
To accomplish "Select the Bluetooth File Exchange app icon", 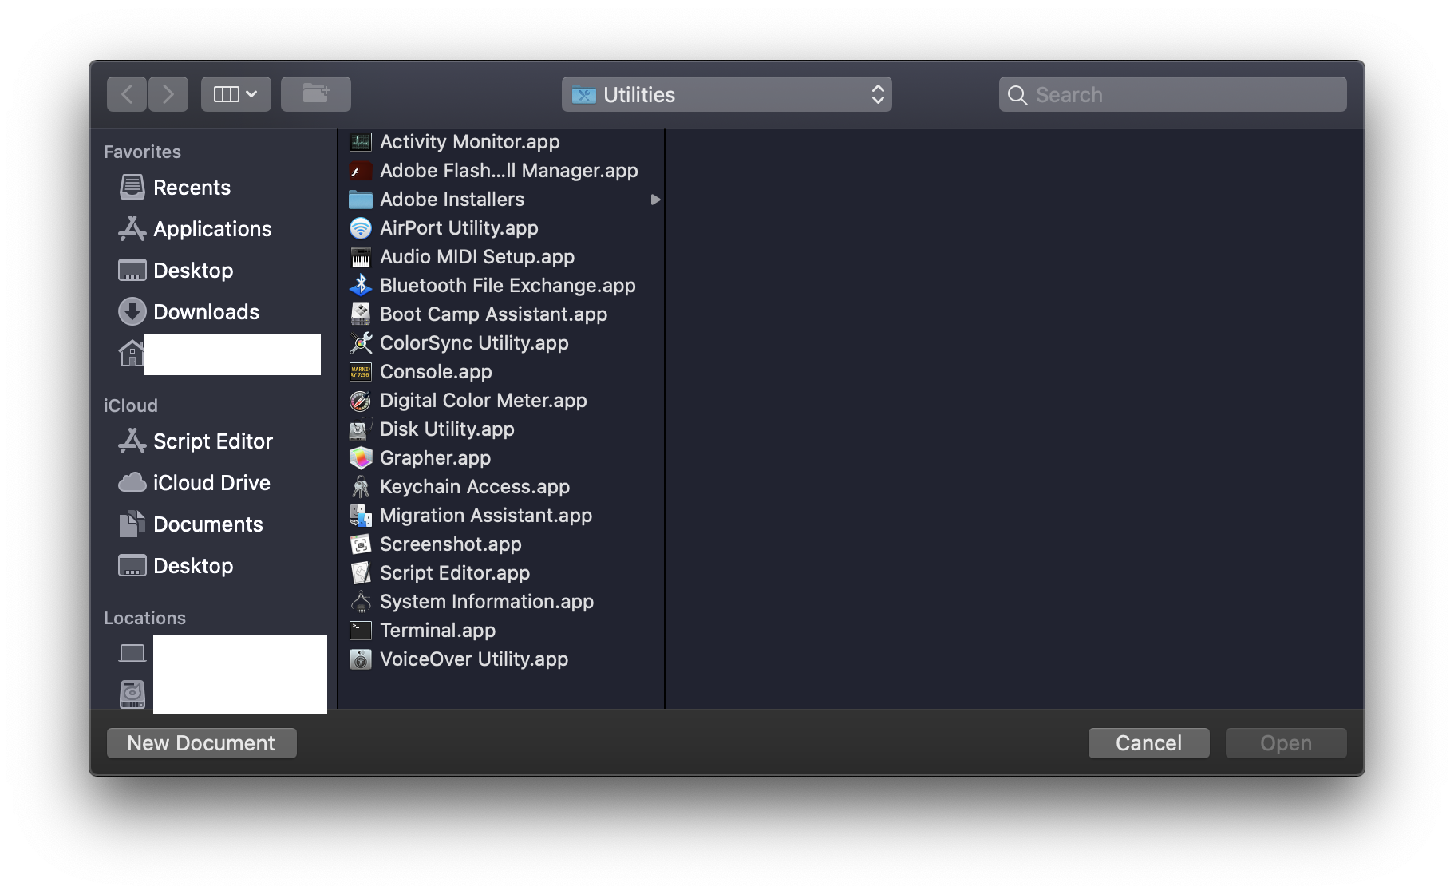I will pyautogui.click(x=361, y=286).
